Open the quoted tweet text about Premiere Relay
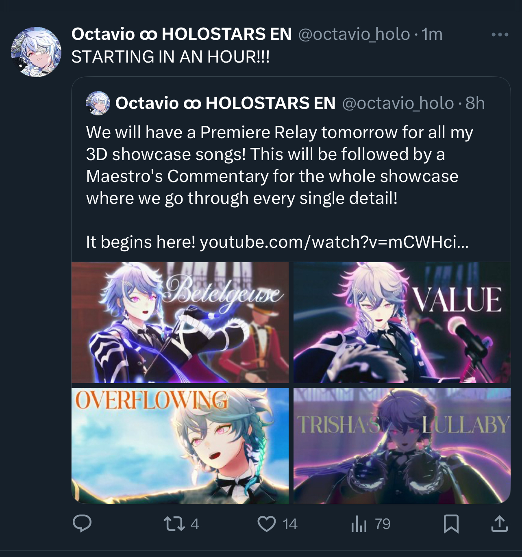 tap(280, 165)
